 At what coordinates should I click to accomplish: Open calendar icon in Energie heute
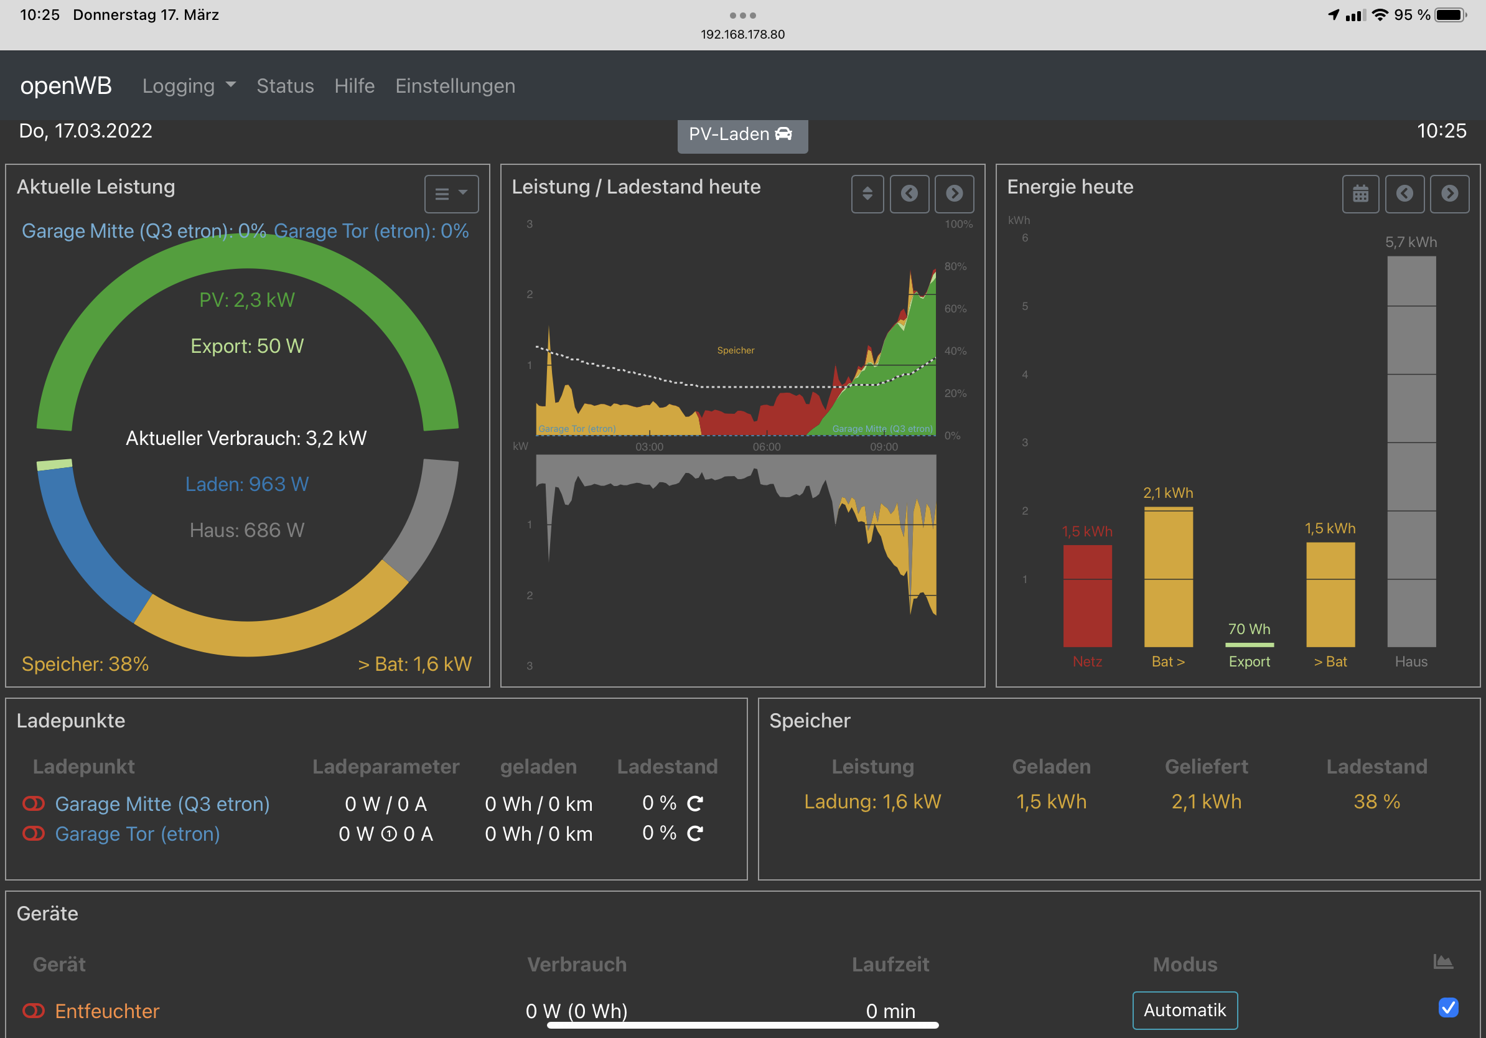pos(1360,194)
